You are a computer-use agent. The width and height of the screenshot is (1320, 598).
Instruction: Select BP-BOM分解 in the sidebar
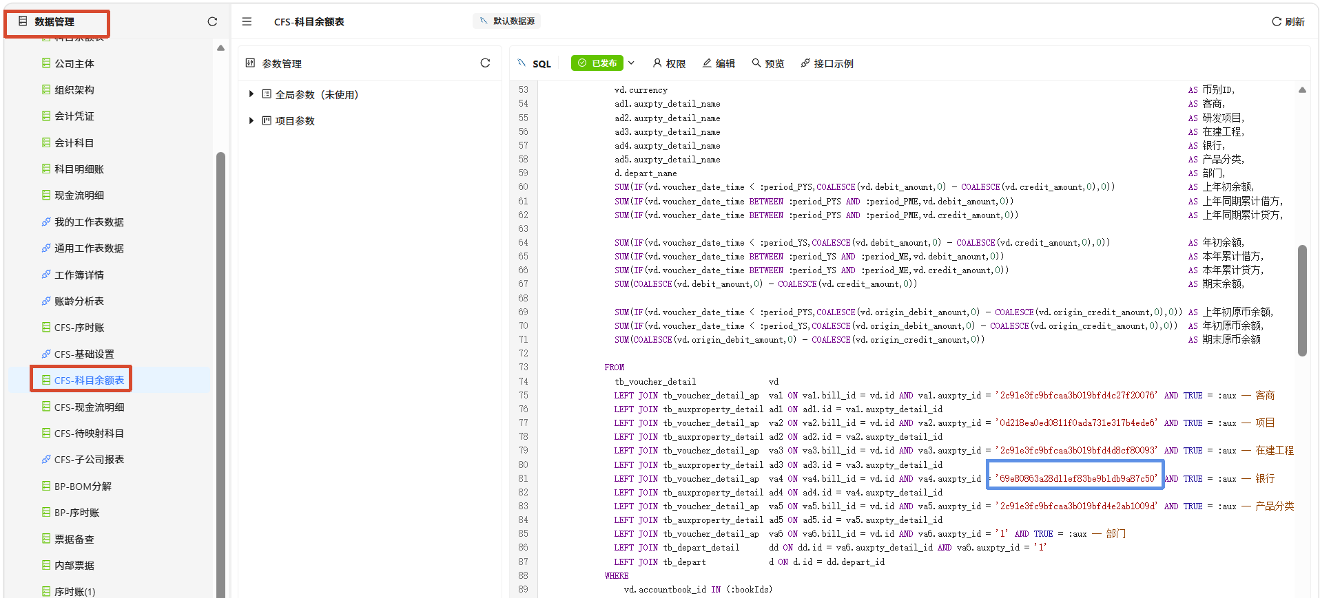click(x=83, y=487)
